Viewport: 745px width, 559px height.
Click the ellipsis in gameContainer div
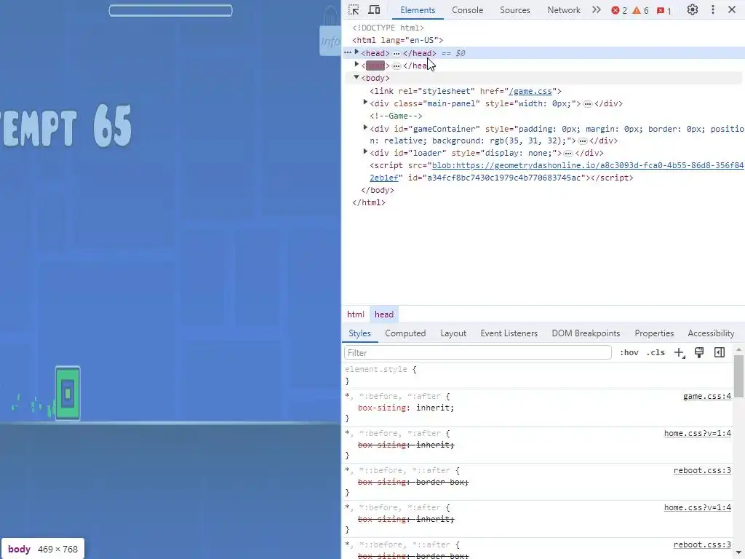click(583, 140)
